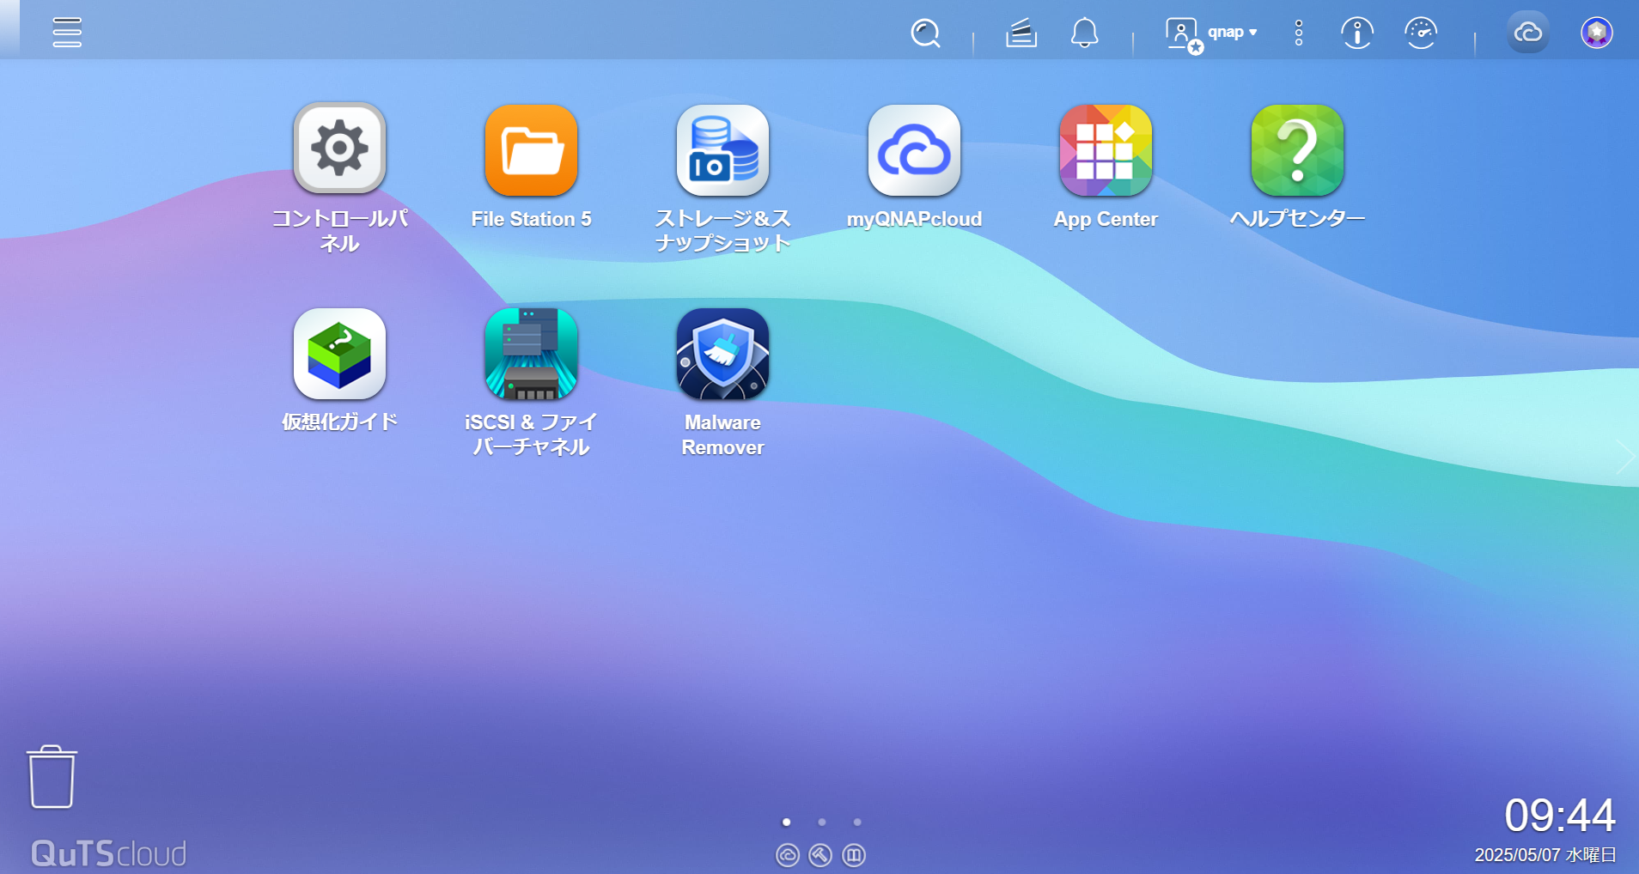
Task: Switch to second desktop page dot
Action: [x=822, y=822]
